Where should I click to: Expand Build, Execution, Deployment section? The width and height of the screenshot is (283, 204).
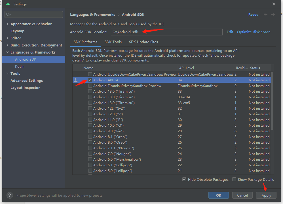pyautogui.click(x=7, y=45)
